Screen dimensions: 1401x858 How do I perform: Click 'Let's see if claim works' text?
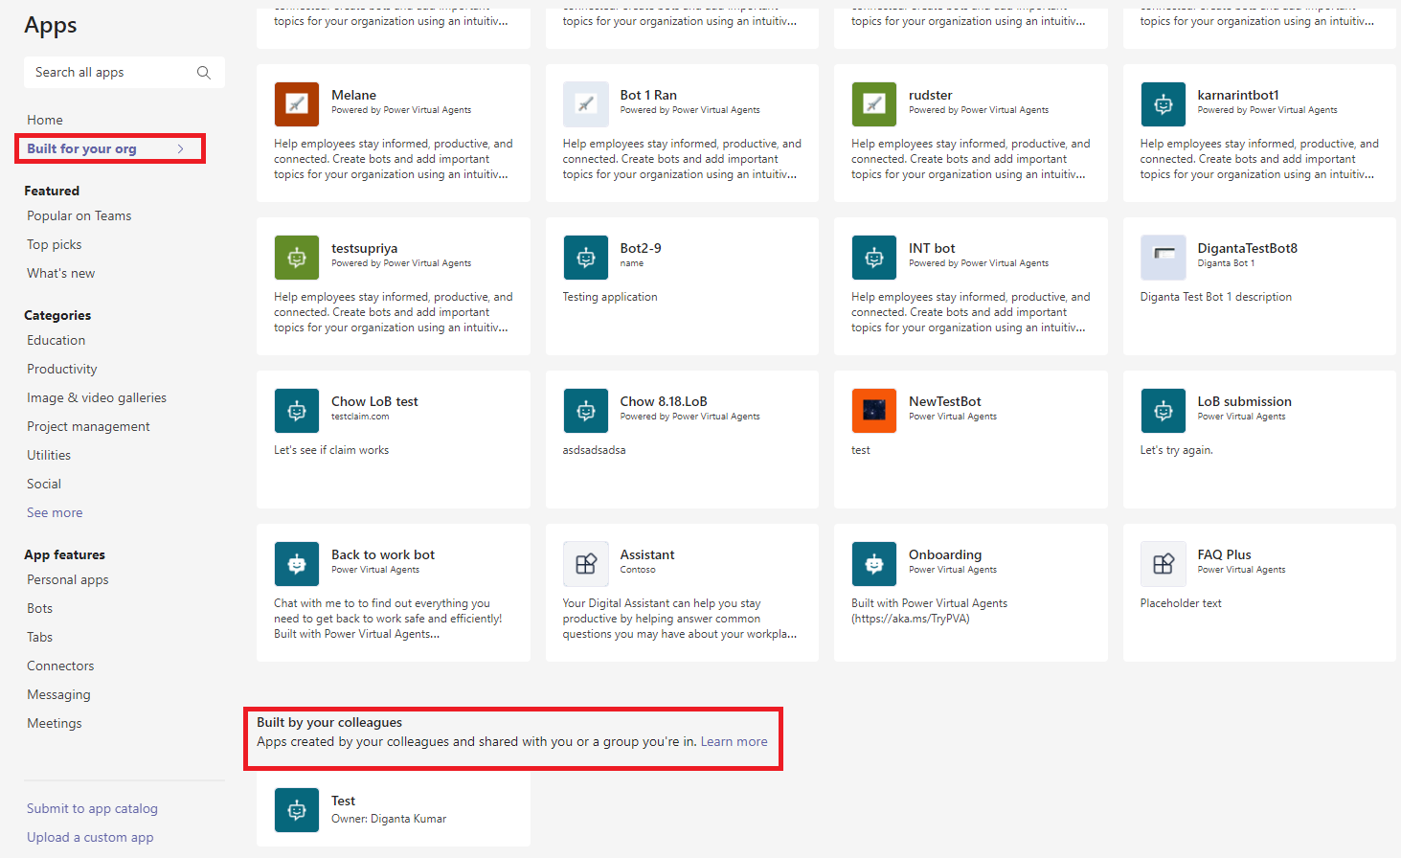pos(331,450)
